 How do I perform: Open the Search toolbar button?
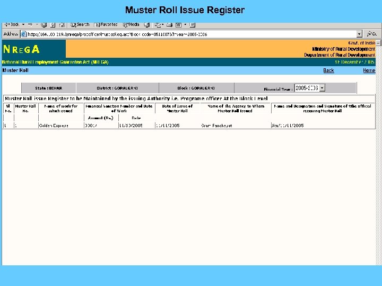[x=80, y=24]
